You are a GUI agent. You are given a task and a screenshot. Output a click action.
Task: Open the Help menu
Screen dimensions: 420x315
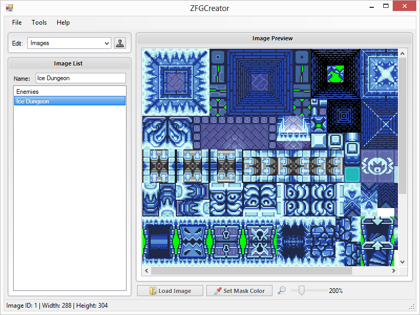click(63, 23)
